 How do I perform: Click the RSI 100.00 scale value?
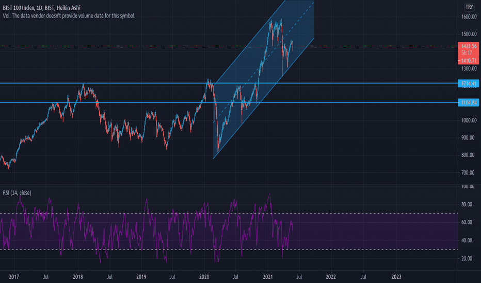point(468,186)
